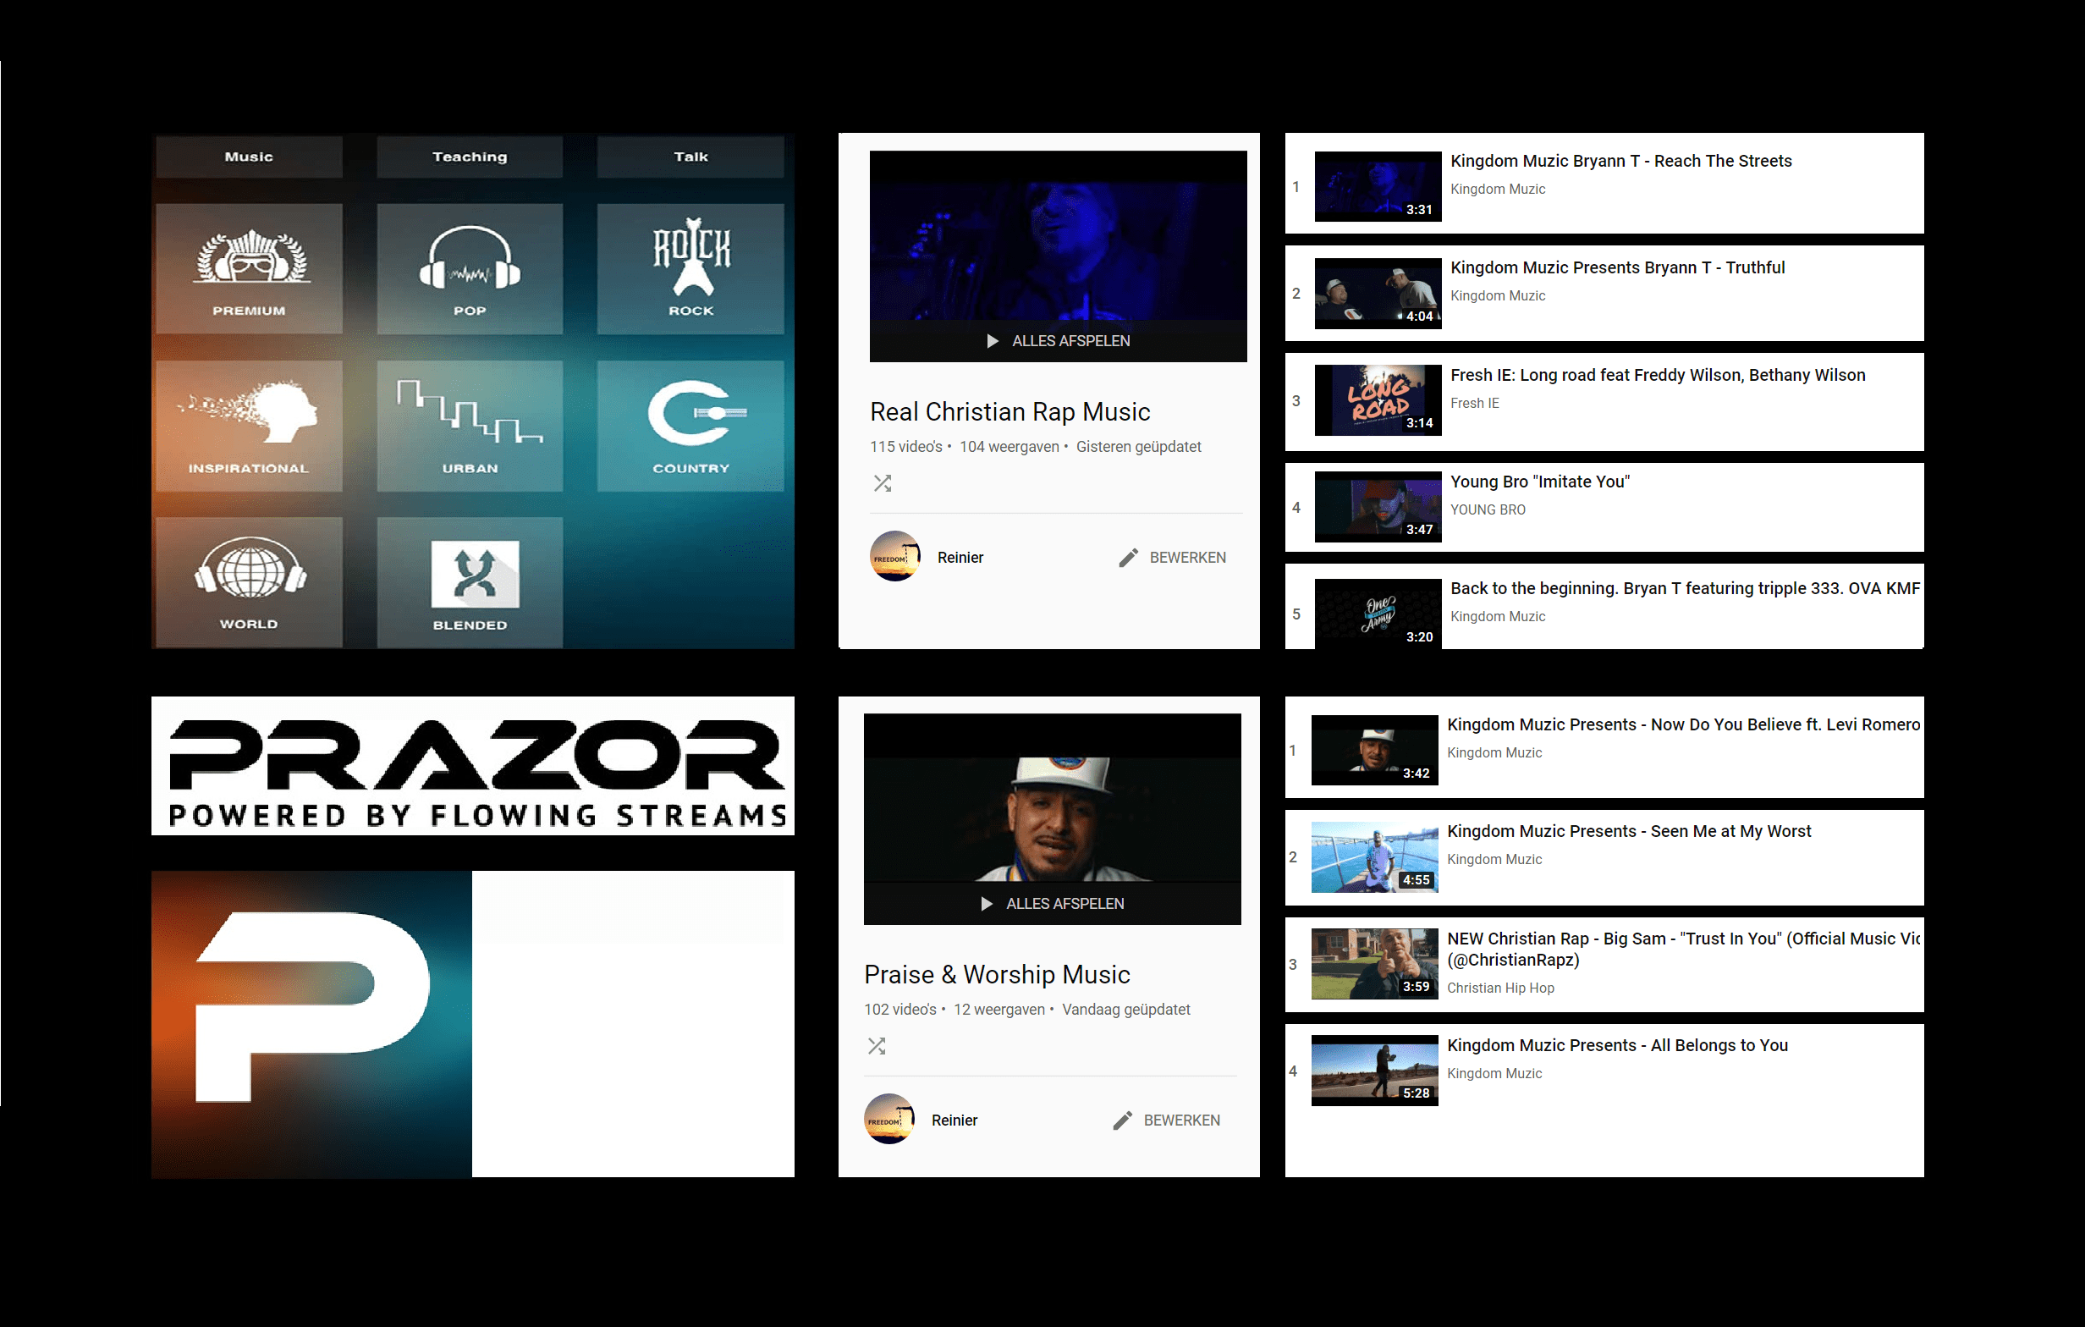Click Bewerken under Praise & Worship Music
This screenshot has width=2085, height=1327.
tap(1166, 1120)
